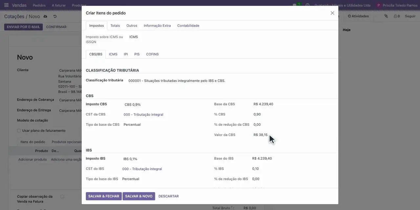
Task: Toggle Usar plano de faturamento checkbox
Action: pyautogui.click(x=19, y=131)
